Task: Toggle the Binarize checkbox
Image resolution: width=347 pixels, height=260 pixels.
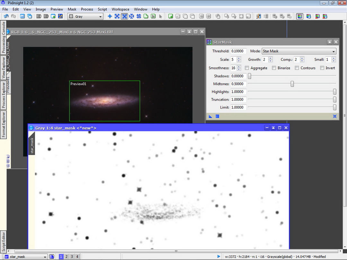Action: 274,68
